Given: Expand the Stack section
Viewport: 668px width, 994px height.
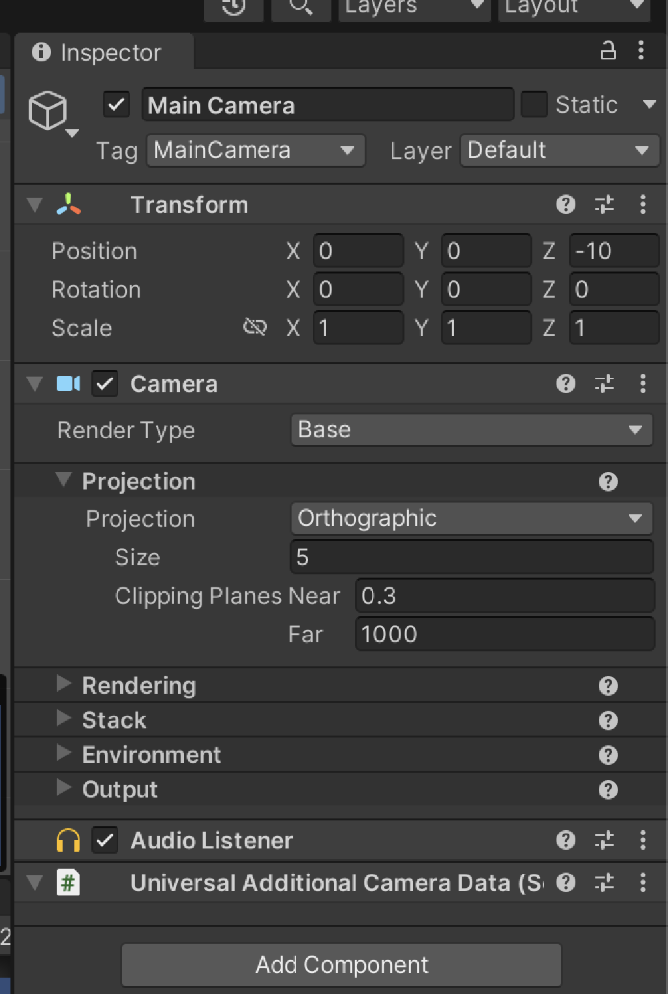Looking at the screenshot, I should point(63,719).
